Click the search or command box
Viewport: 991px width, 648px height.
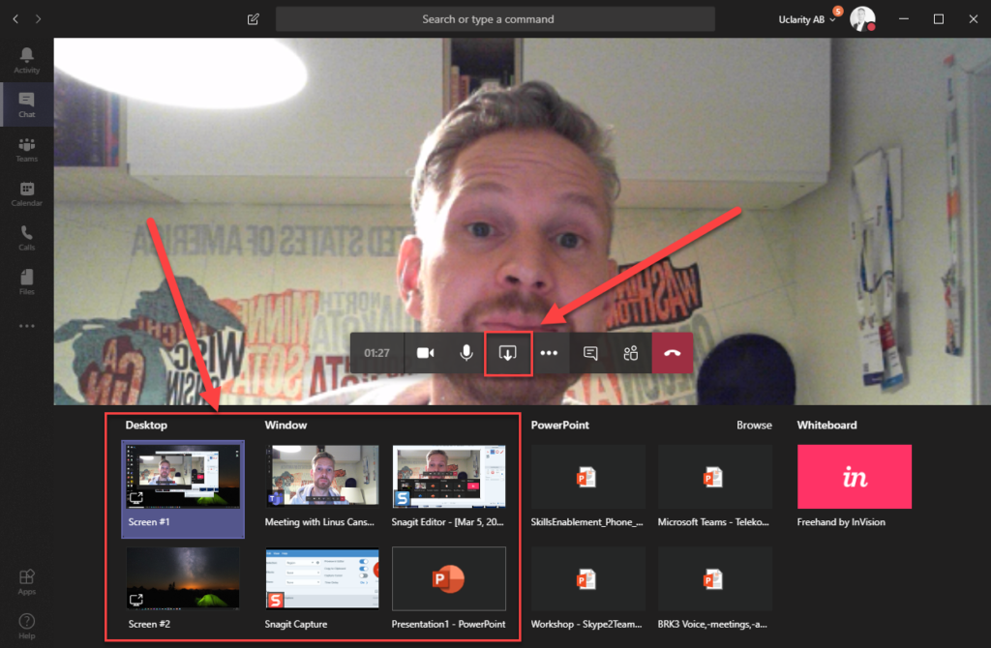495,19
